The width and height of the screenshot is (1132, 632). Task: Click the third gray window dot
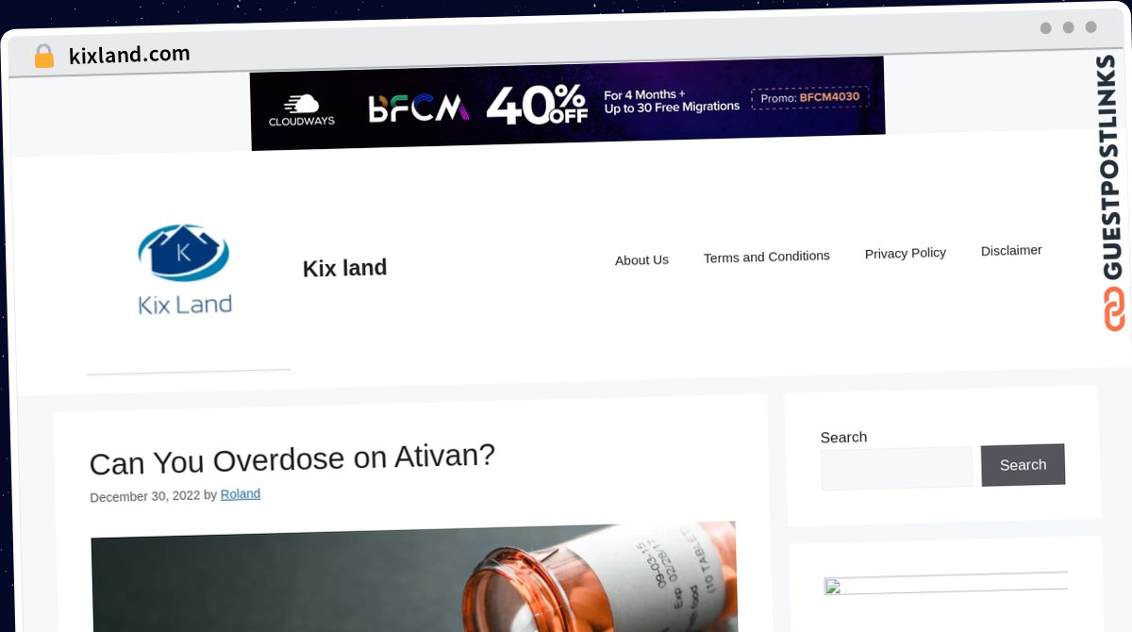pos(1090,27)
